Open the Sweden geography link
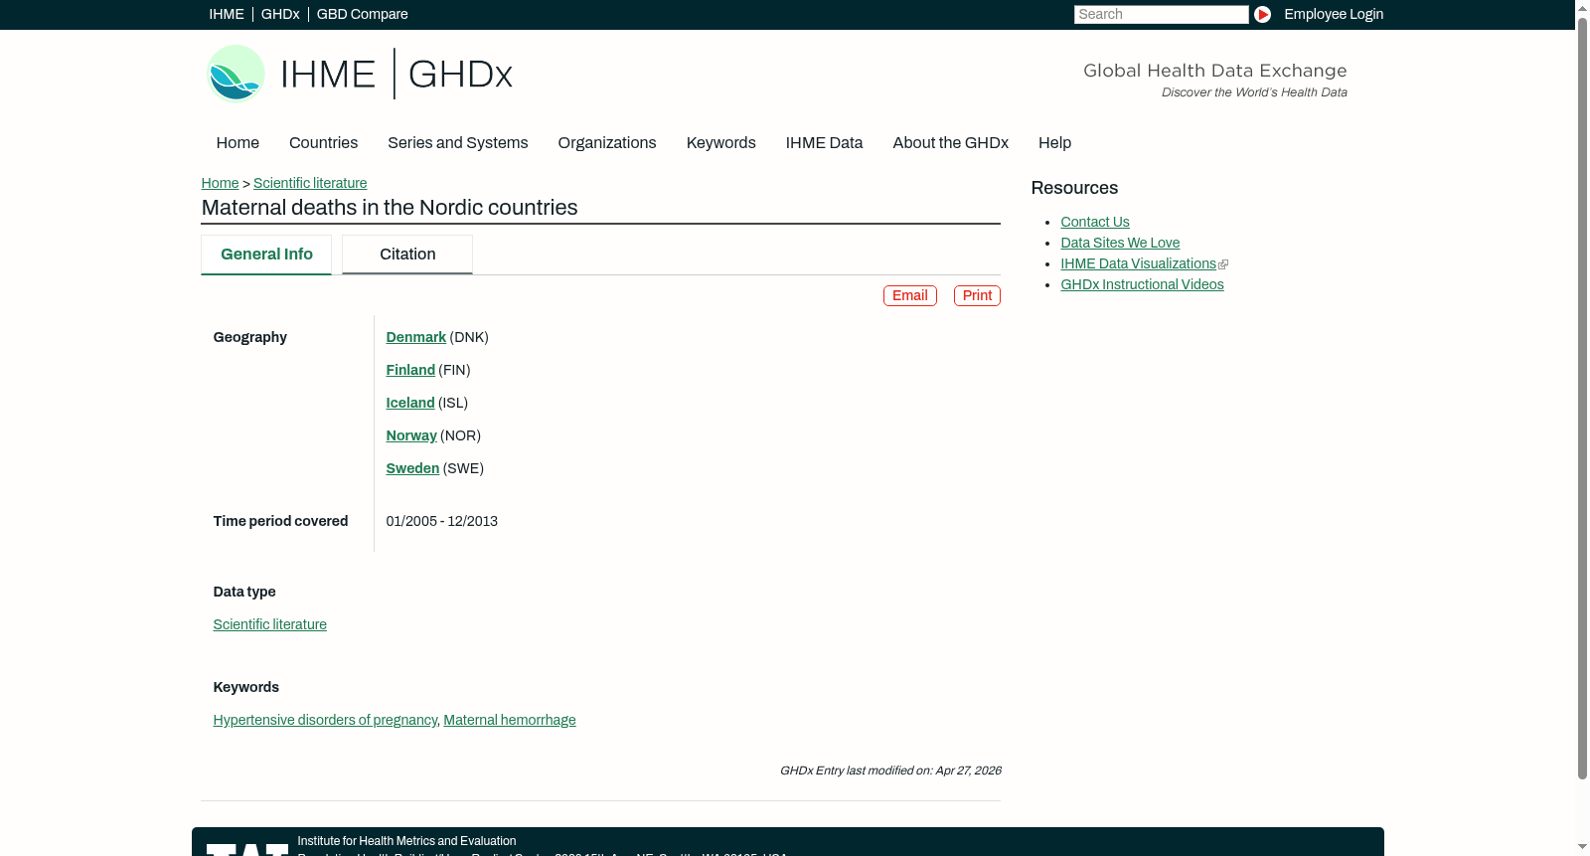Image resolution: width=1590 pixels, height=856 pixels. [412, 468]
